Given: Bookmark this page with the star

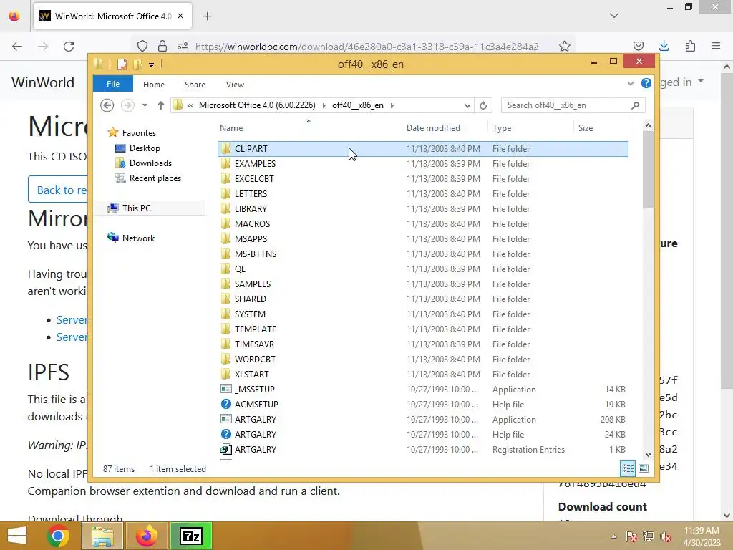Looking at the screenshot, I should pos(565,46).
